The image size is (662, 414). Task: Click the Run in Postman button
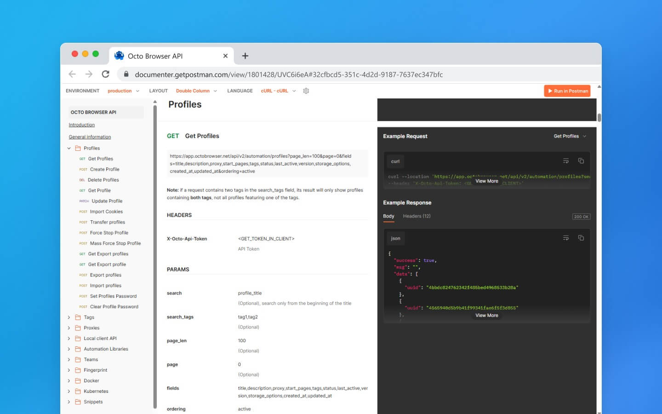(x=567, y=91)
